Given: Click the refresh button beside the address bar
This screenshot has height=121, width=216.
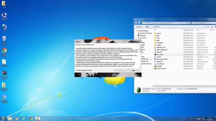Looking at the screenshot, I should (189, 23).
